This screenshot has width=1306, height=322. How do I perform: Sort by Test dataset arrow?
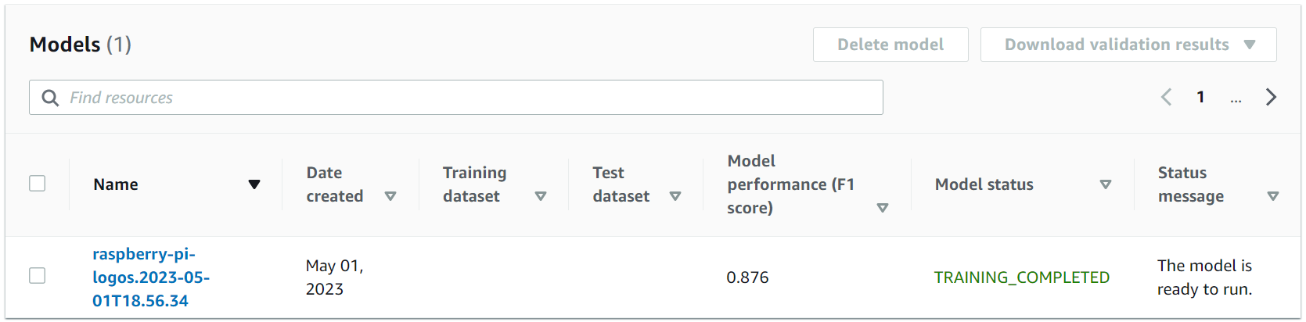click(675, 196)
